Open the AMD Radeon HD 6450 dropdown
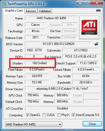 34,124
